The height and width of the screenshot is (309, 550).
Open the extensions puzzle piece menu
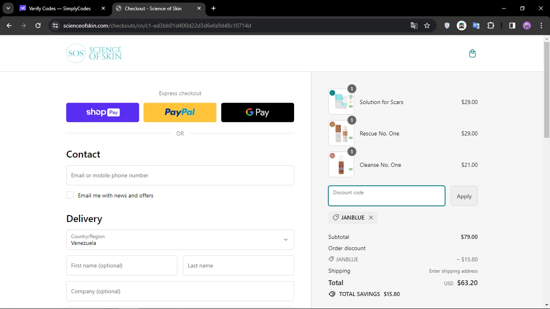coord(491,26)
